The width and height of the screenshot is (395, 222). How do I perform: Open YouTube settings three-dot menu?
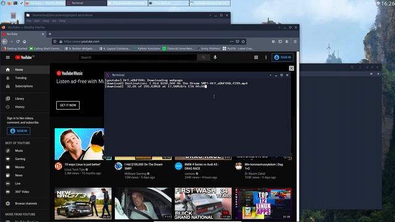pos(266,57)
